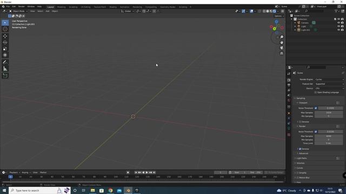Hide Camera in viewport via eye icon

[338, 23]
